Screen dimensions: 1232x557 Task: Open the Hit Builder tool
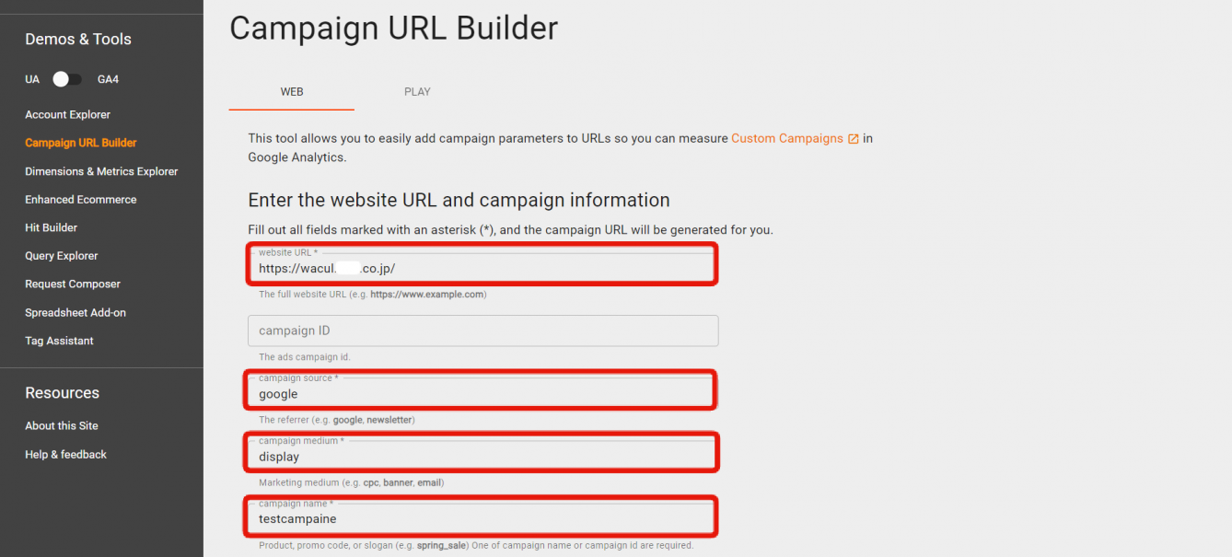coord(52,227)
